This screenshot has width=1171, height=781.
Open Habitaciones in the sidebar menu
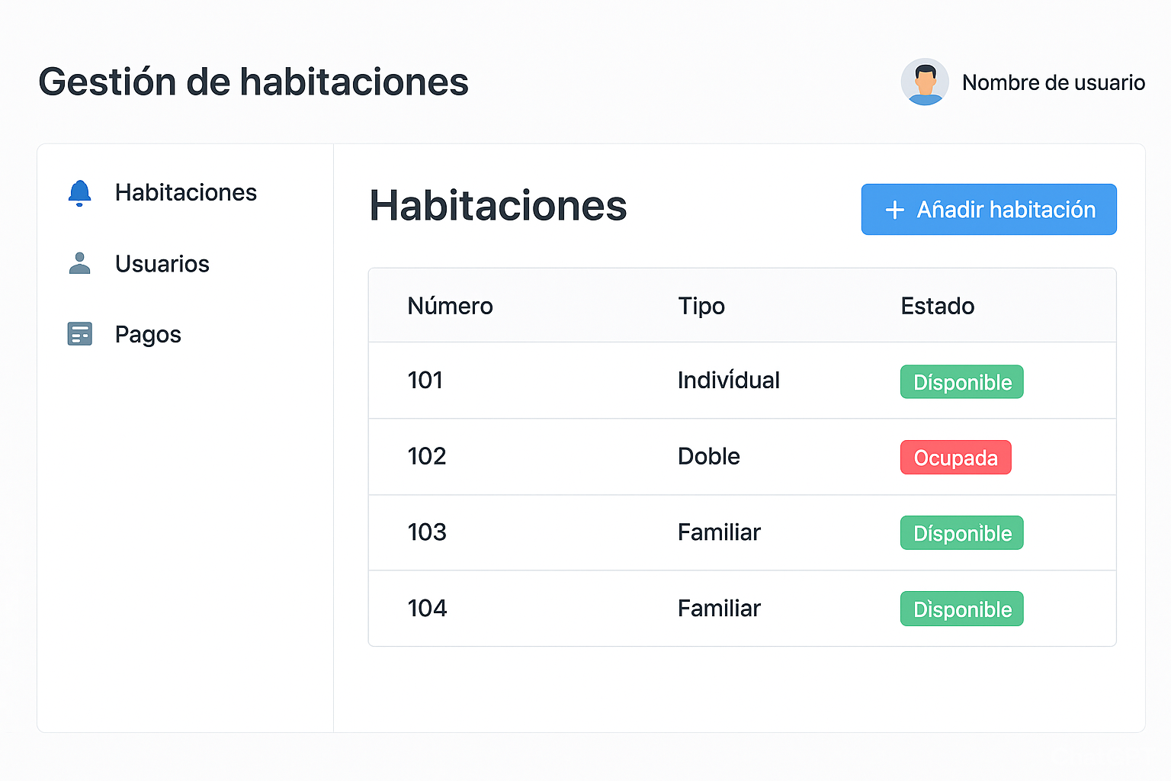click(185, 193)
